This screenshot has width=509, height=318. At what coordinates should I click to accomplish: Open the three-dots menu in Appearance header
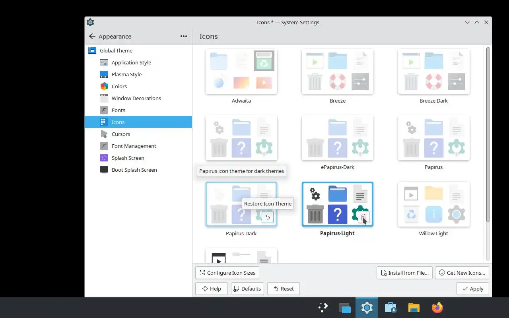(x=183, y=36)
